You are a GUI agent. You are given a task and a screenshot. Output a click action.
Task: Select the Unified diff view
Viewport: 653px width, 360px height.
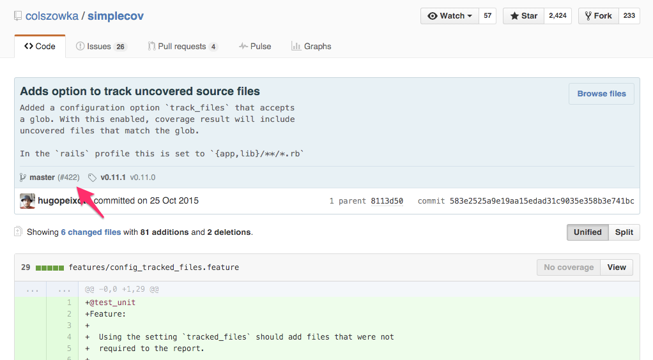pos(587,232)
